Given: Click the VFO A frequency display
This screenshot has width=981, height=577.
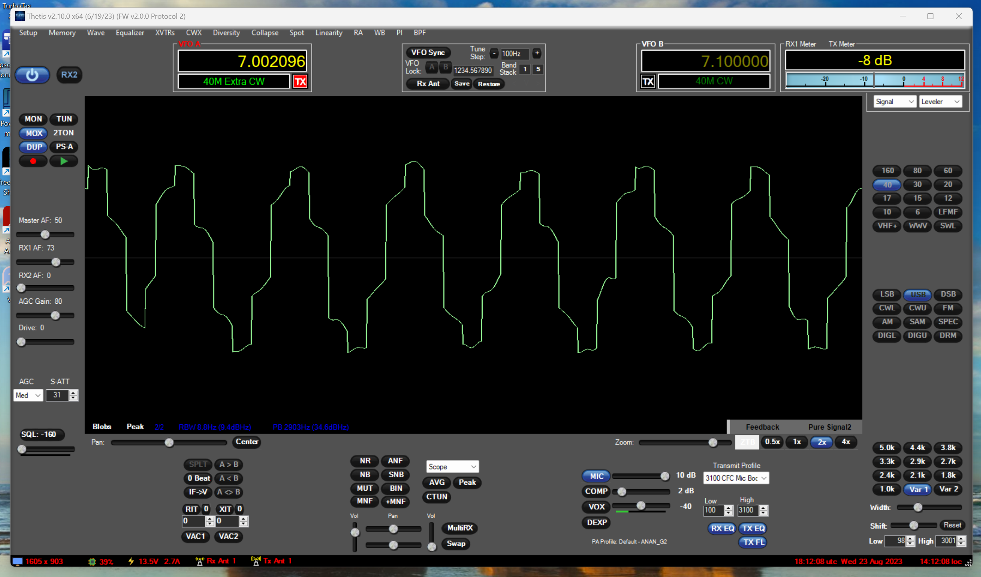Looking at the screenshot, I should tap(243, 61).
